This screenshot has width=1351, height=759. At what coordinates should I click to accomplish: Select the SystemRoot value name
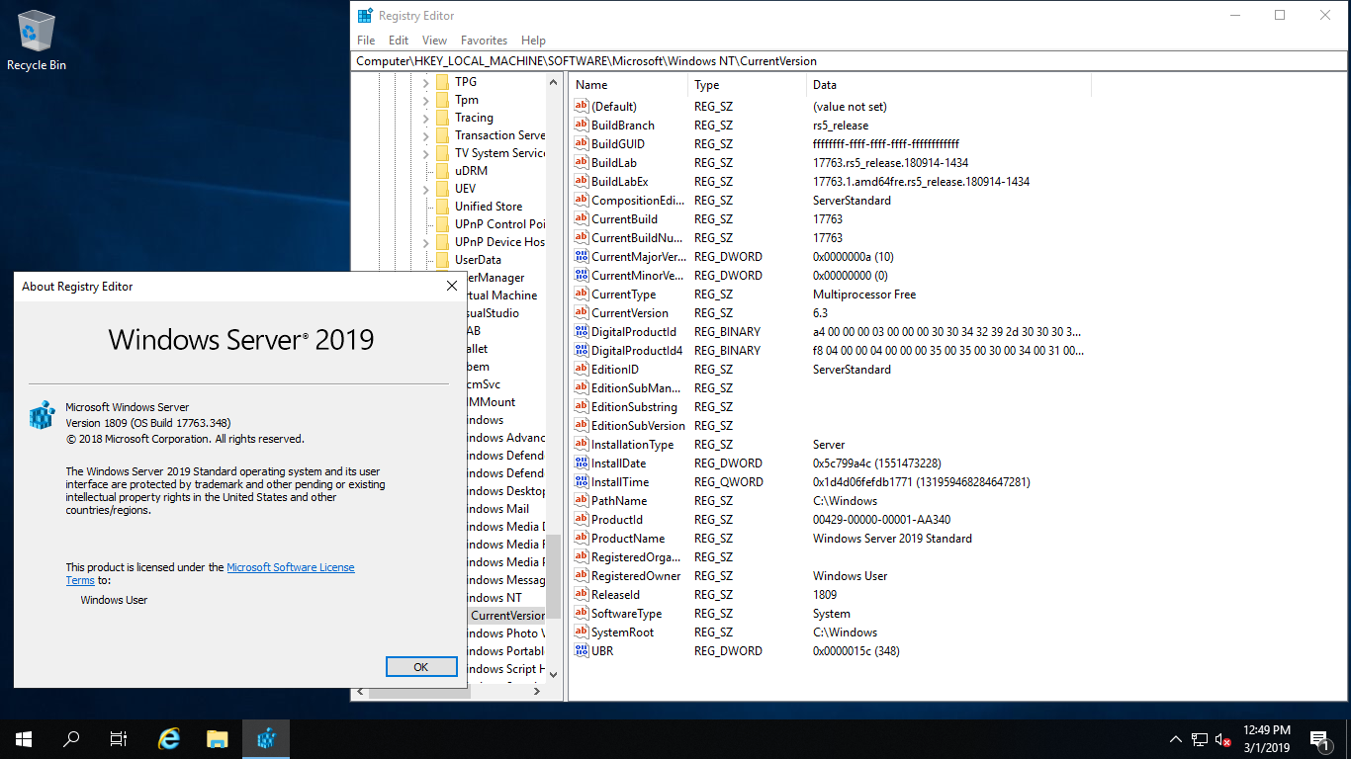tap(622, 632)
